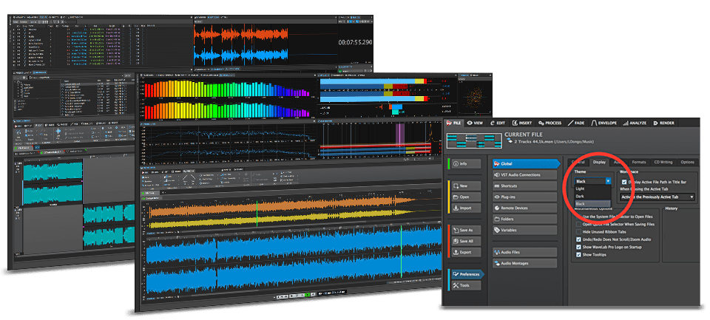The width and height of the screenshot is (710, 320).
Task: Click the Save All button
Action: tap(467, 241)
